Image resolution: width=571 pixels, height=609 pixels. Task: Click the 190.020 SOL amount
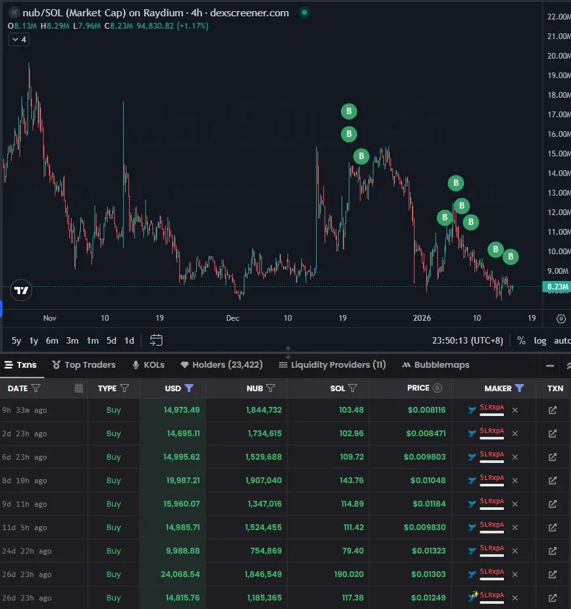coord(349,574)
